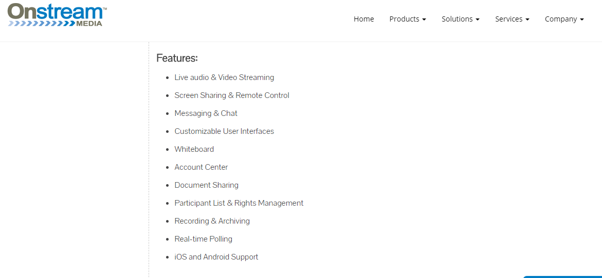The width and height of the screenshot is (602, 278).
Task: Select the Live audio & Video Streaming item
Action: point(224,77)
